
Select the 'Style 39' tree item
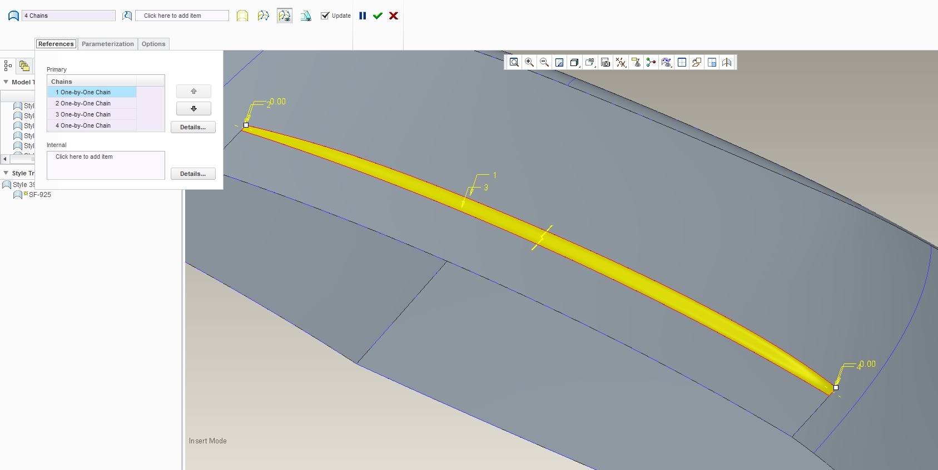pyautogui.click(x=19, y=185)
